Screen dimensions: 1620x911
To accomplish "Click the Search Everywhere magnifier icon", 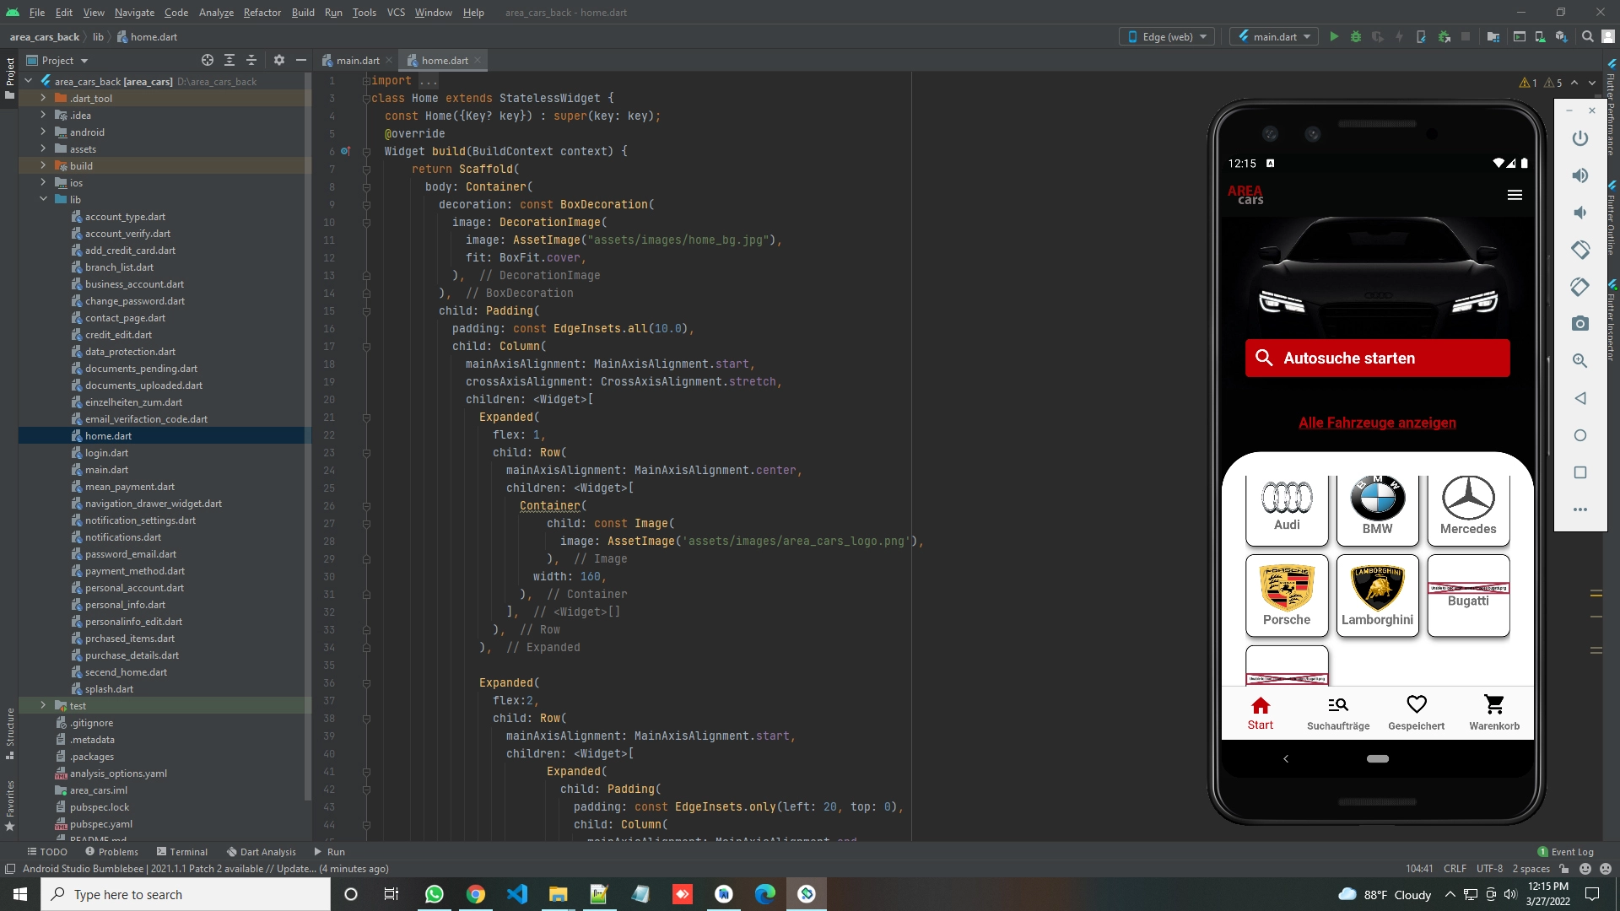I will pos(1587,37).
